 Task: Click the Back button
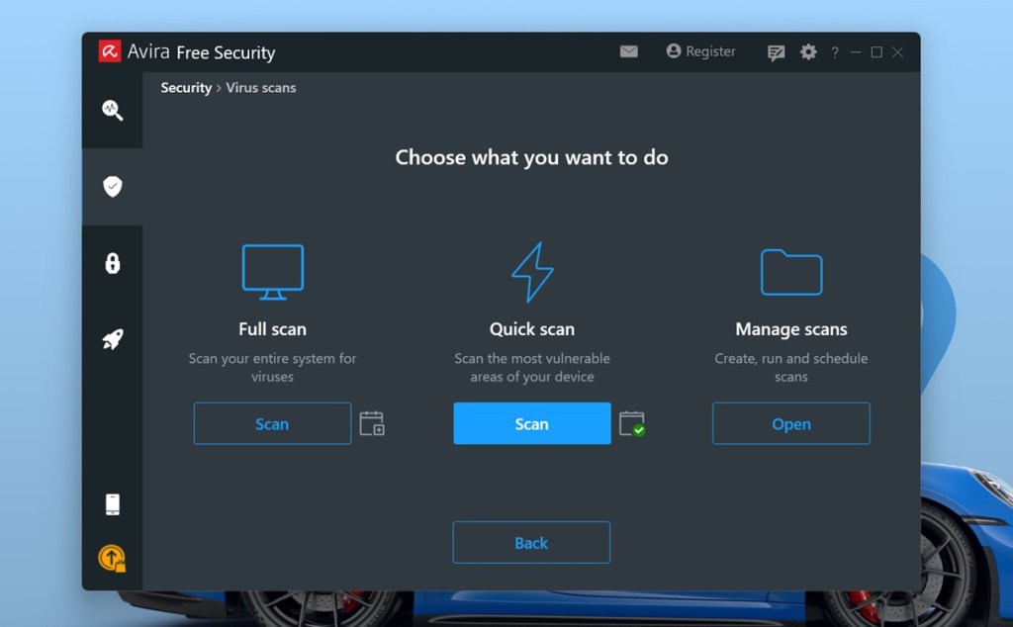tap(531, 542)
